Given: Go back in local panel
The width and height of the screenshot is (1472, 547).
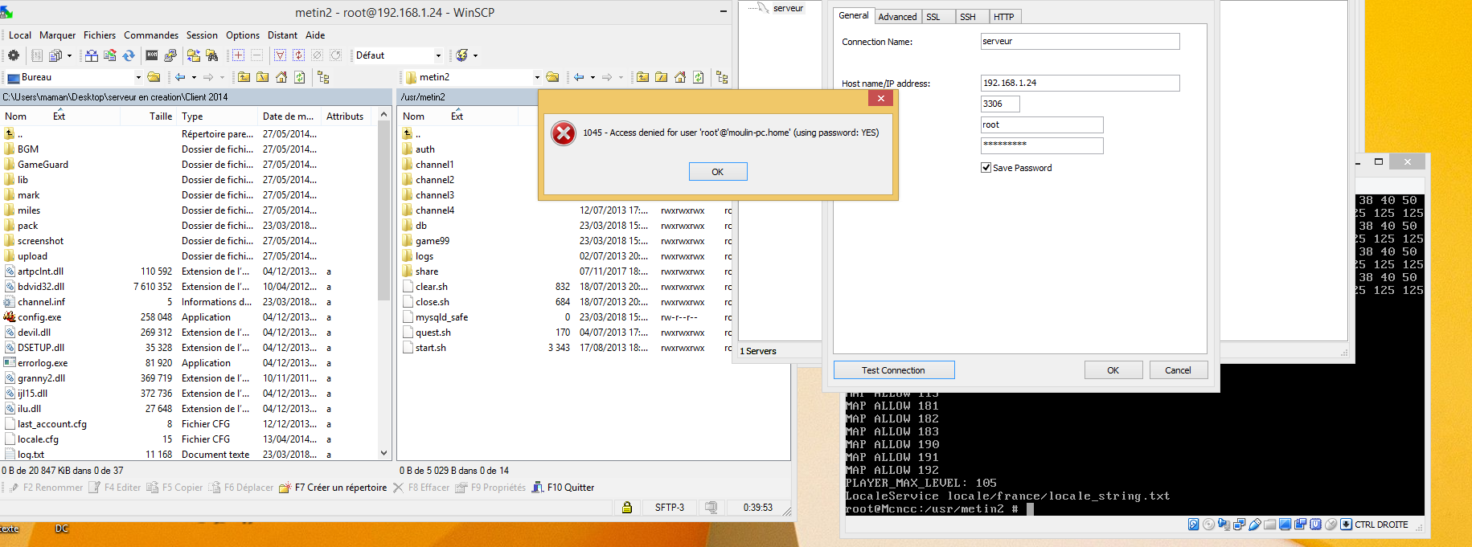Looking at the screenshot, I should [x=180, y=77].
